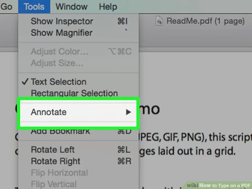Select Annotate in the Tools menu
The width and height of the screenshot is (252, 189).
[79, 112]
